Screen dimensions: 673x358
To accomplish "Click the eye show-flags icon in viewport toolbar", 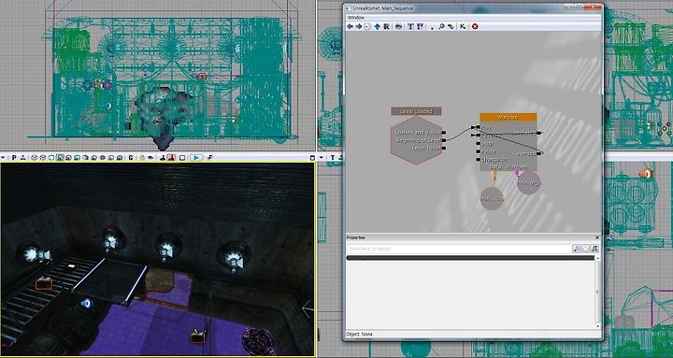I will [150, 158].
